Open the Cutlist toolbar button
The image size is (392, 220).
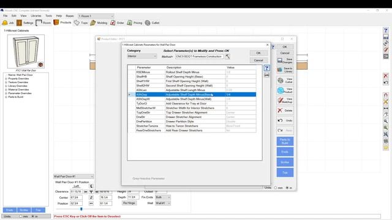pyautogui.click(x=152, y=23)
